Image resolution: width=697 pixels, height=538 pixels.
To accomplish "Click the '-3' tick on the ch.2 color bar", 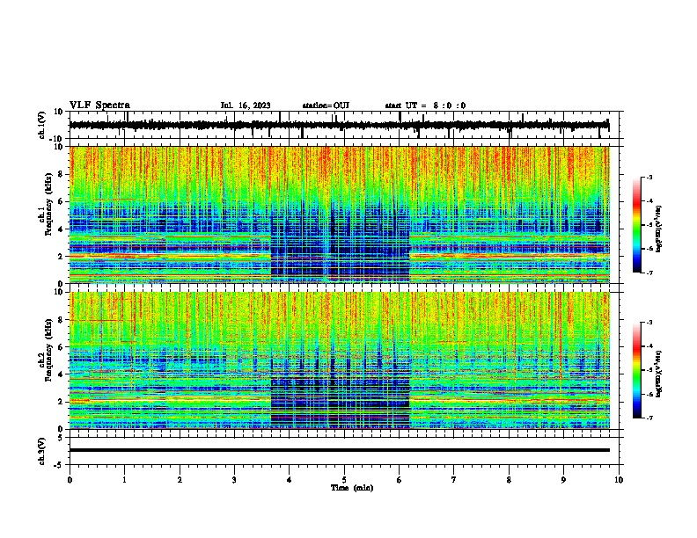I will pos(649,323).
